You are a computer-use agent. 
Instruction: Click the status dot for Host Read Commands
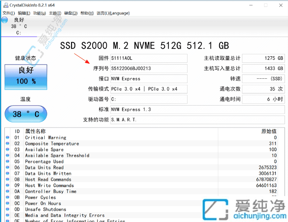click(x=7, y=179)
